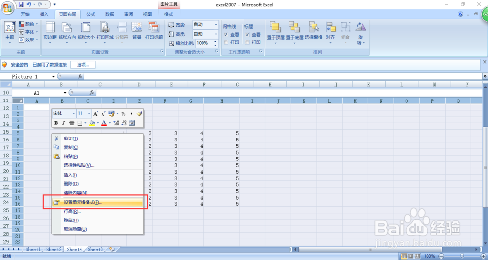Open theme Colors (颜色) dropdown
Image resolution: width=488 pixels, height=260 pixels.
click(x=28, y=24)
